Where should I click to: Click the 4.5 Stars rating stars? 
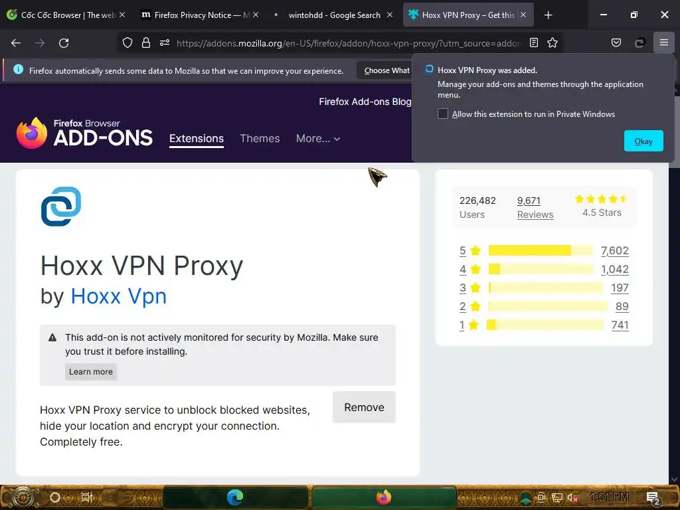(x=601, y=199)
